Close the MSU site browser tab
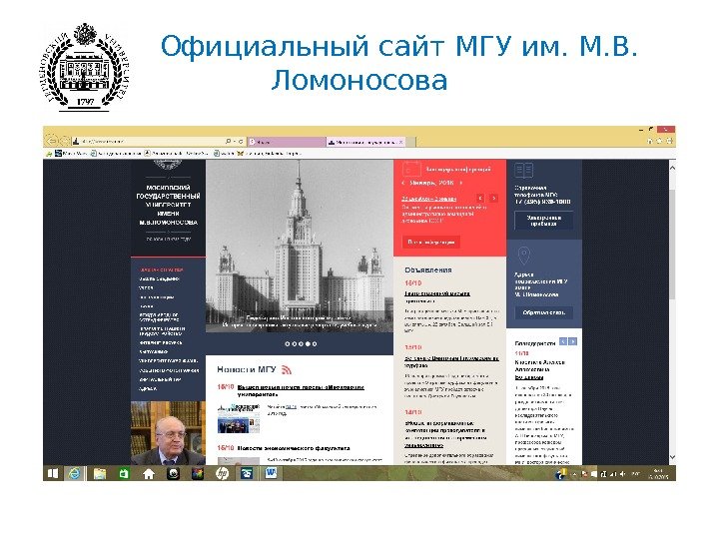This screenshot has height=539, width=719. [x=401, y=142]
